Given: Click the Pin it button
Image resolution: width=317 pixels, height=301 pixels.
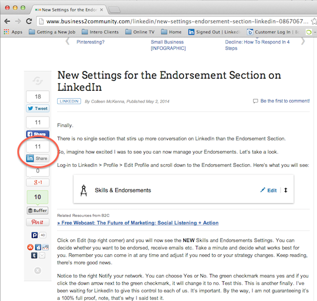Looking at the screenshot, I should [37, 222].
